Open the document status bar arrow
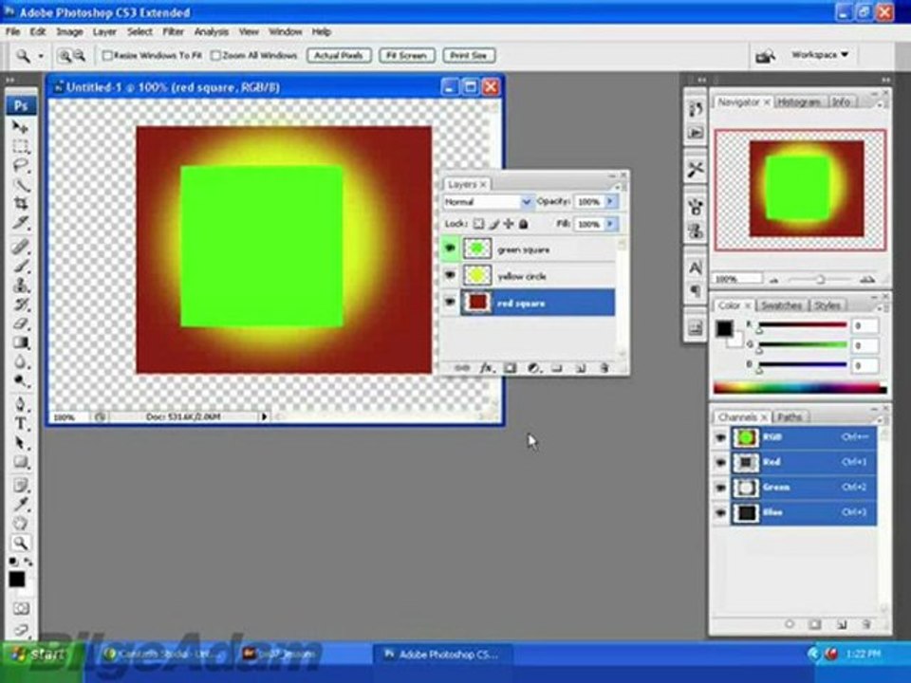Viewport: 911px width, 683px height. pyautogui.click(x=264, y=416)
